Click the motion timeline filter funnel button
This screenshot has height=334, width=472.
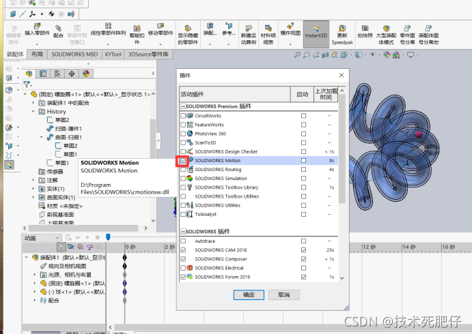coord(61,247)
